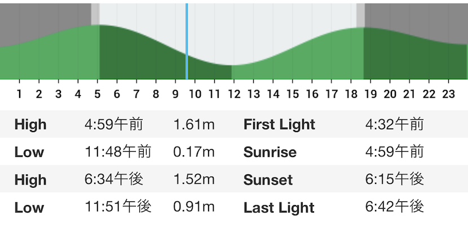Screen dimensions: 468x226
Task: Select hour 12 on the tide chart axis
Action: click(235, 94)
